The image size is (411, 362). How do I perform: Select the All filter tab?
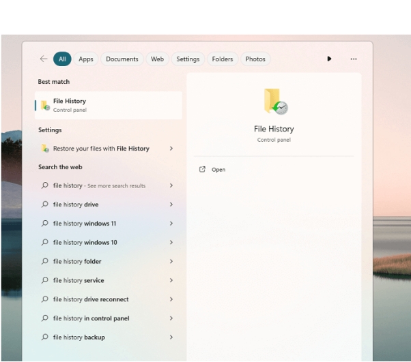pos(62,59)
